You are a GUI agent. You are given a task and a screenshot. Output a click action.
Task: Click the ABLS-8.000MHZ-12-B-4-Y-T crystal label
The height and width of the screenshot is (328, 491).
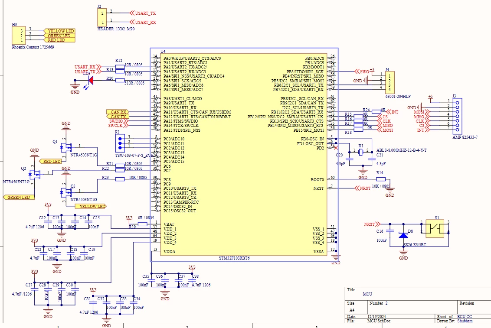coord(402,150)
